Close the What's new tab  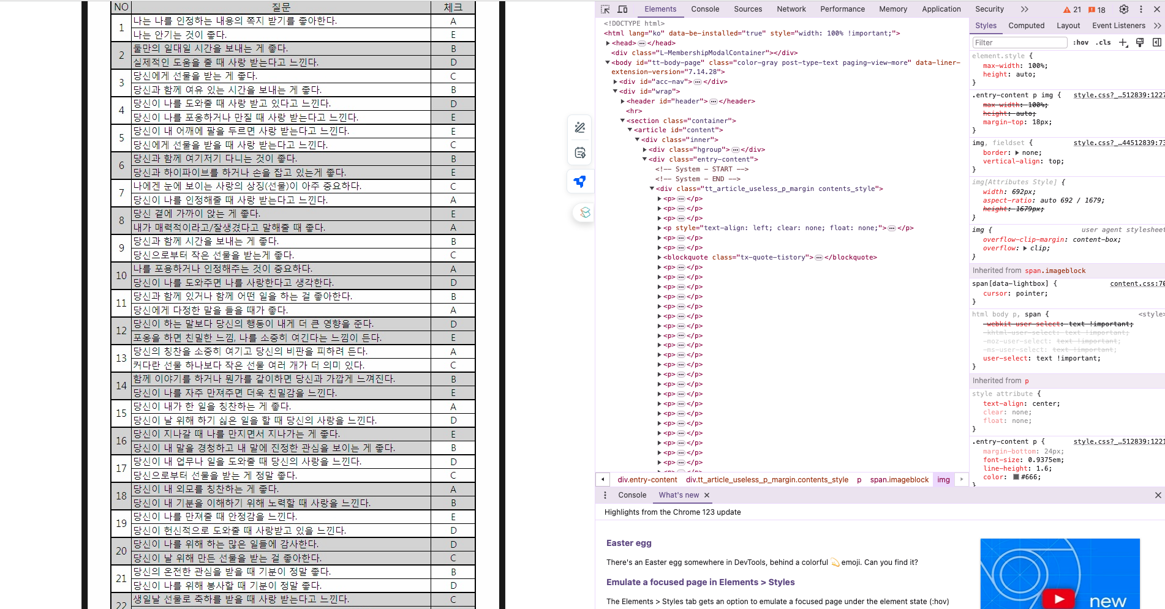tap(707, 495)
